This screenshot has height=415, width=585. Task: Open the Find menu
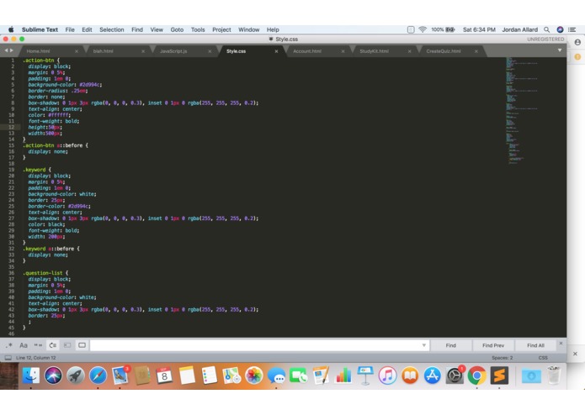click(137, 29)
